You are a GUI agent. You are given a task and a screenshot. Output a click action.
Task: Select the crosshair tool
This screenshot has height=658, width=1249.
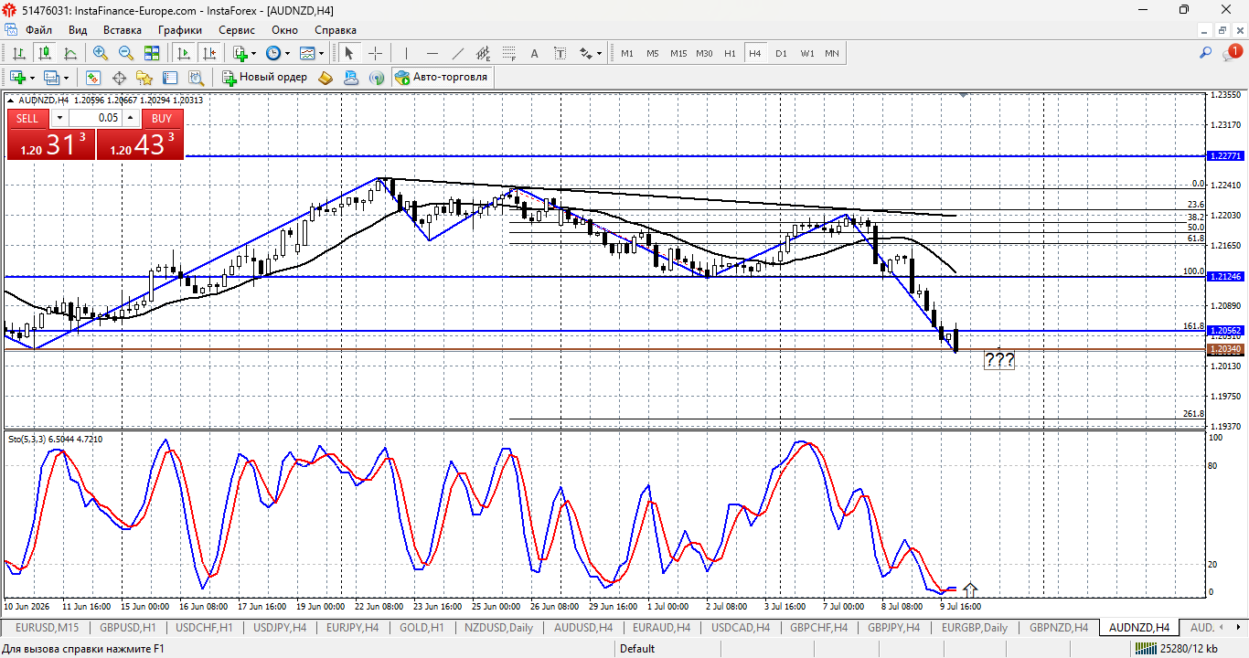(x=374, y=53)
